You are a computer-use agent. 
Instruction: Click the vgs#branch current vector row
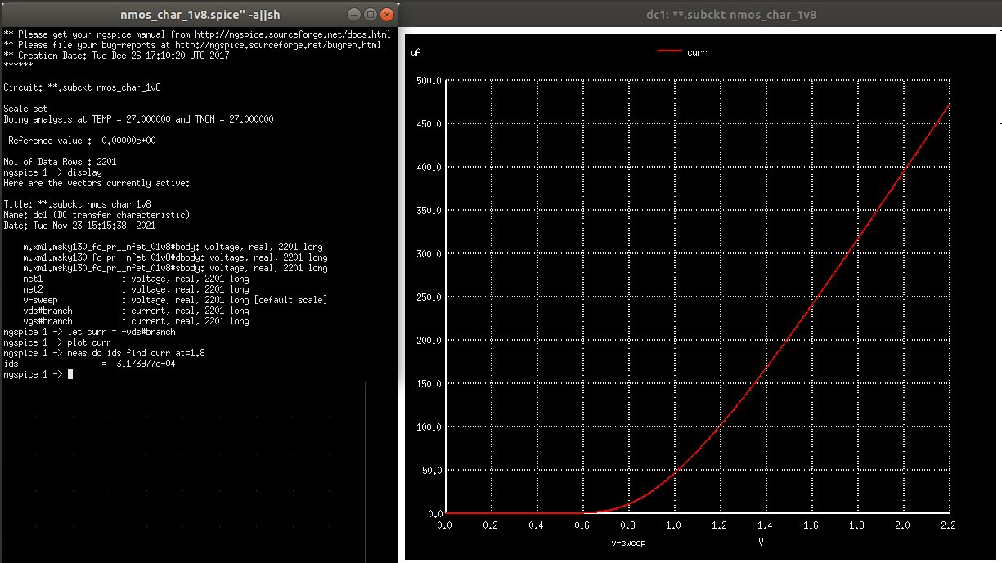coord(137,321)
